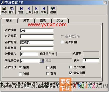
Task: Switch to the 成本 tab
Action: [26, 20]
